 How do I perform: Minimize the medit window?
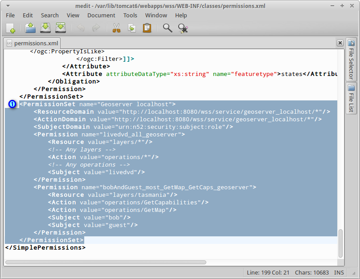click(x=332, y=6)
